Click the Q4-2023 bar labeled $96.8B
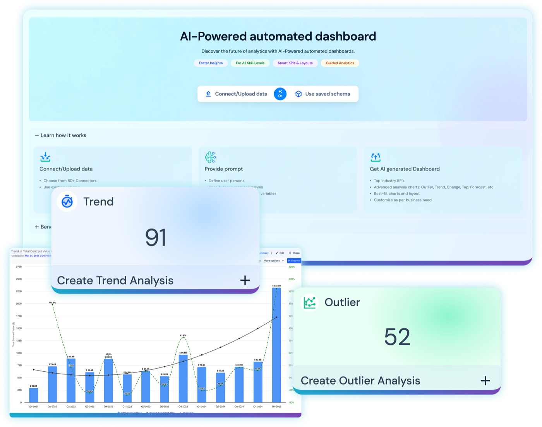This screenshot has height=427, width=542. tap(183, 379)
